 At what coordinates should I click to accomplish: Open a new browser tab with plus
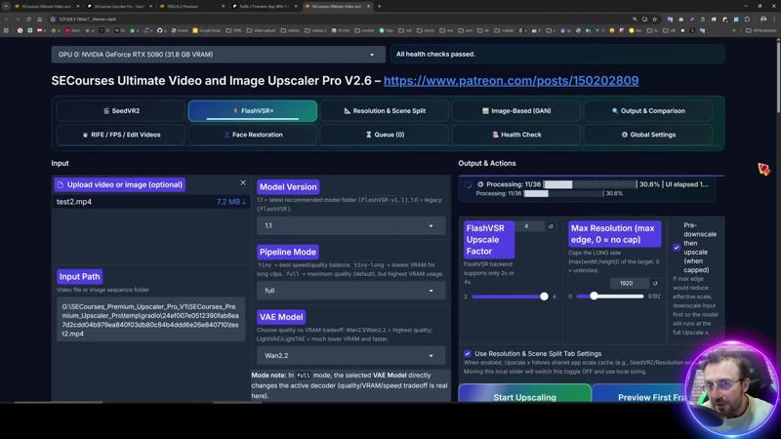380,6
